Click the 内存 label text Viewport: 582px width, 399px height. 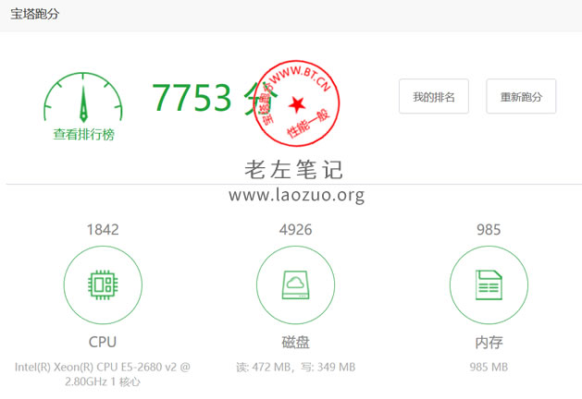point(489,342)
